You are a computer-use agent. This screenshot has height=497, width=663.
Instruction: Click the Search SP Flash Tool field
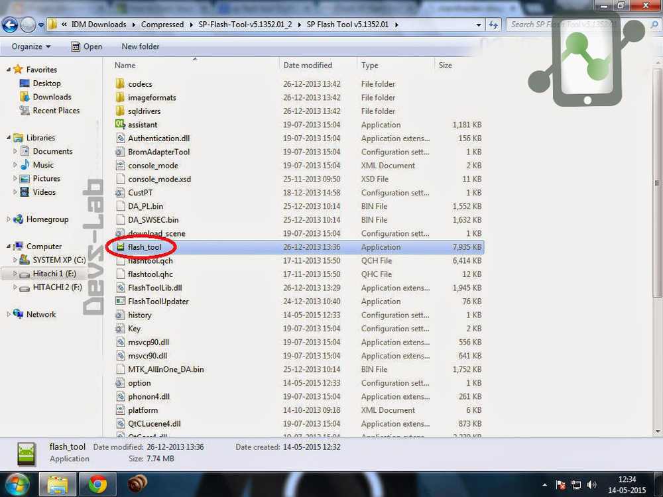(x=583, y=25)
